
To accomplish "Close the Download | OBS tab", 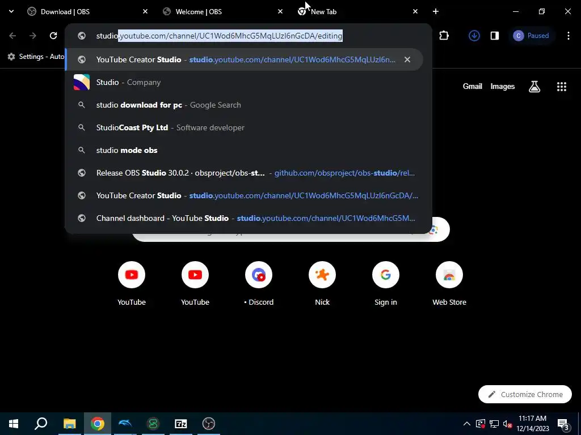I will (x=145, y=11).
